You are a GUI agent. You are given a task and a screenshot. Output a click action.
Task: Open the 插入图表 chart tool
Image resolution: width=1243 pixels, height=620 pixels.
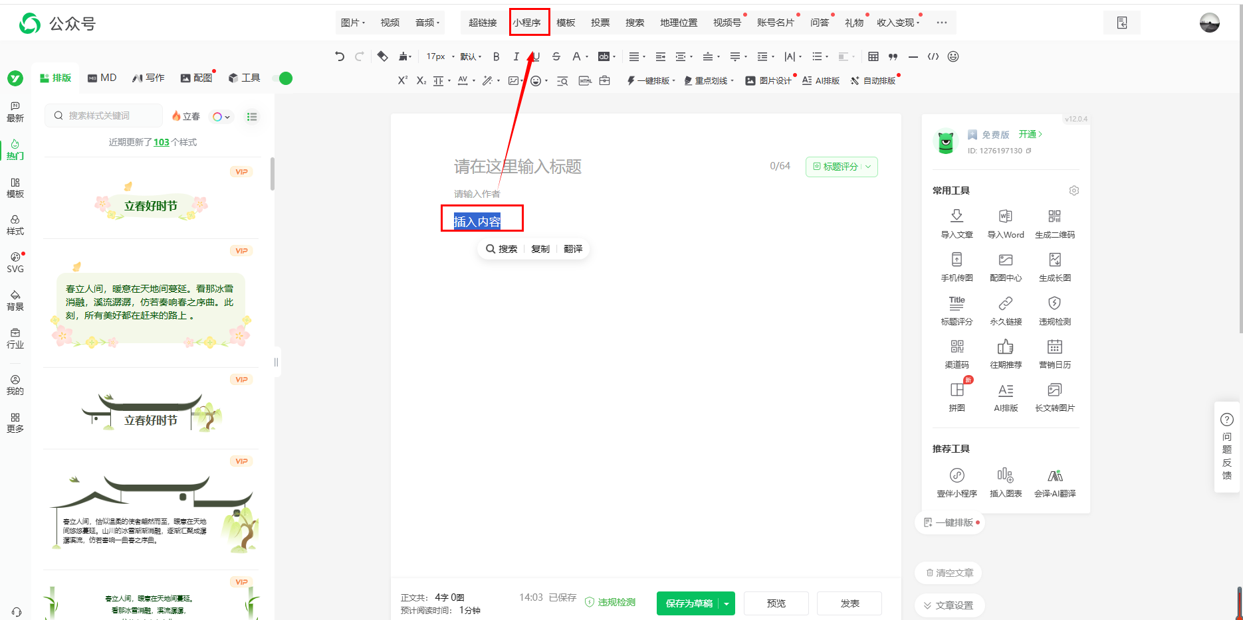click(1006, 482)
